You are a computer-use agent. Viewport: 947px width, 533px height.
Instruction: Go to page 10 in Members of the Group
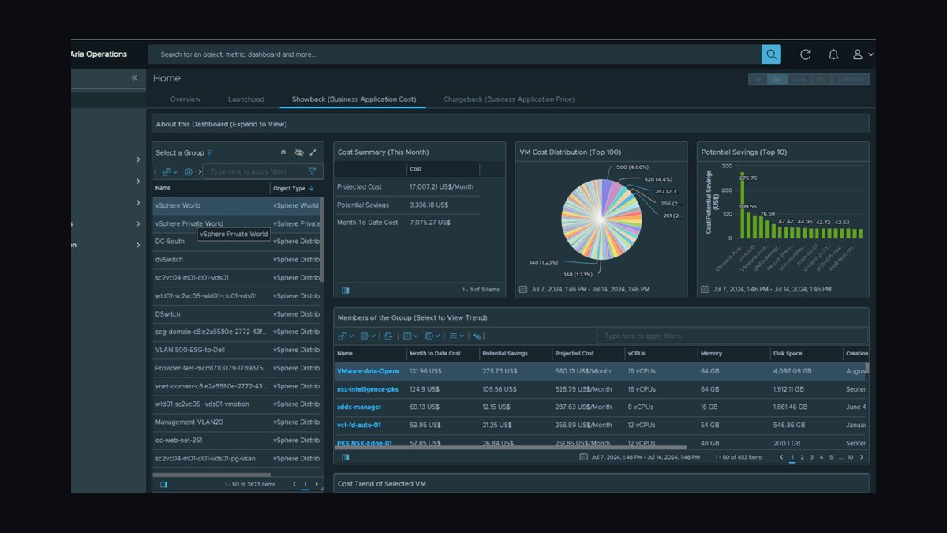(850, 456)
